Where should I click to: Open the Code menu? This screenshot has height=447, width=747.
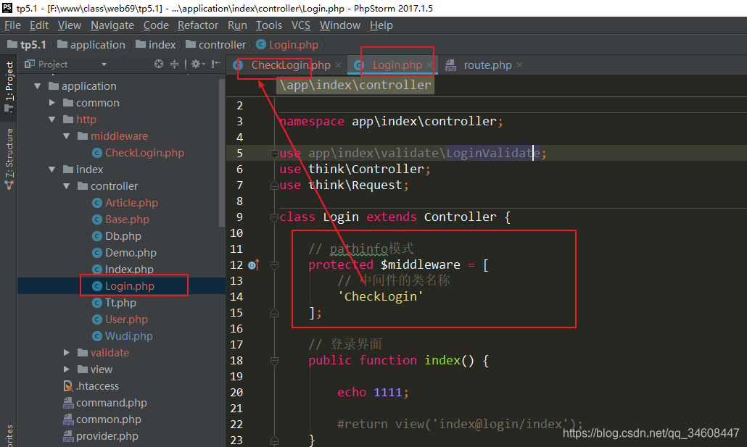[156, 25]
